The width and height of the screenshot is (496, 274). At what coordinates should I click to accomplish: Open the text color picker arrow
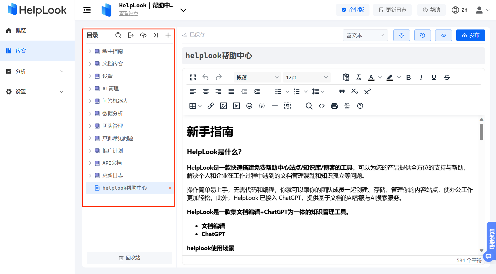click(380, 77)
